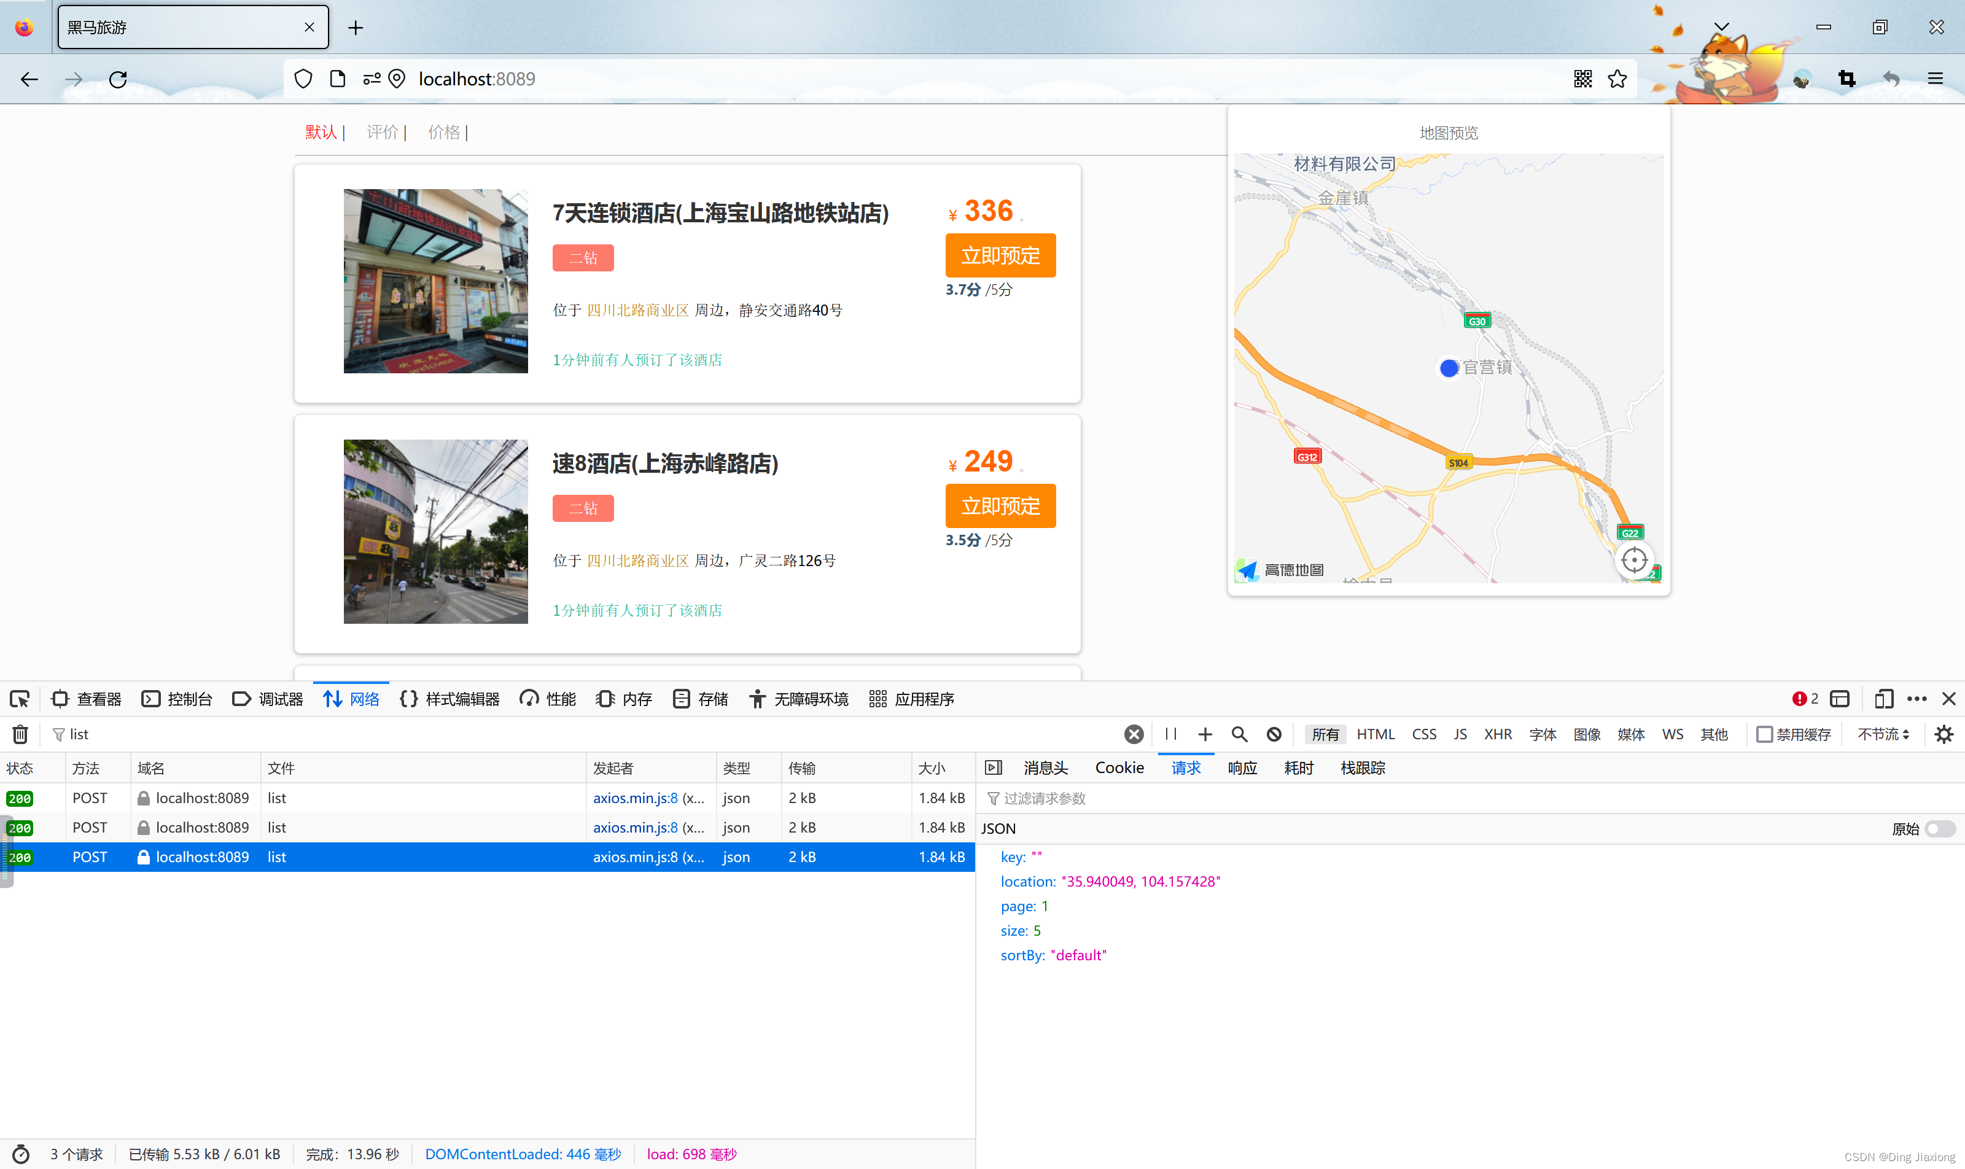The height and width of the screenshot is (1169, 1965).
Task: Sort hotels by 评价
Action: (383, 133)
